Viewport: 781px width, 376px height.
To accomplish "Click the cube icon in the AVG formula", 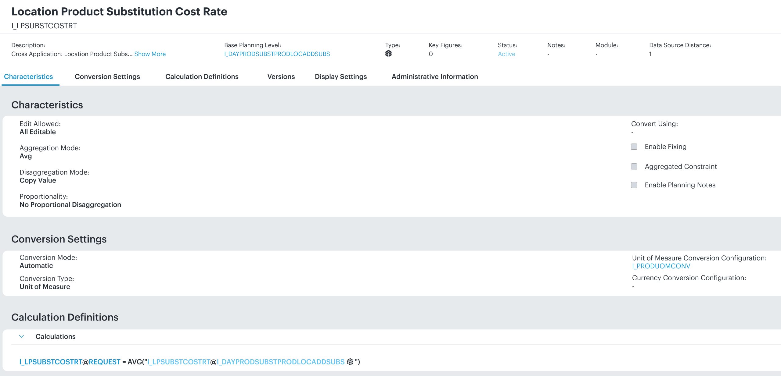I will pos(350,362).
